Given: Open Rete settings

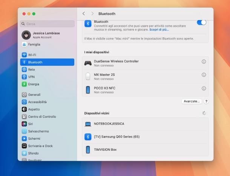Looking at the screenshot, I should coord(47,69).
